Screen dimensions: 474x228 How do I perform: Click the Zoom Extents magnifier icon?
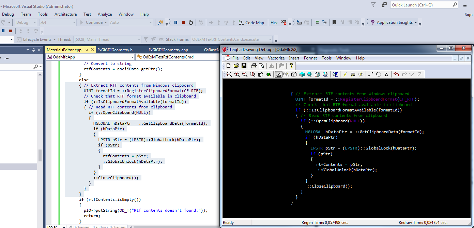click(253, 74)
